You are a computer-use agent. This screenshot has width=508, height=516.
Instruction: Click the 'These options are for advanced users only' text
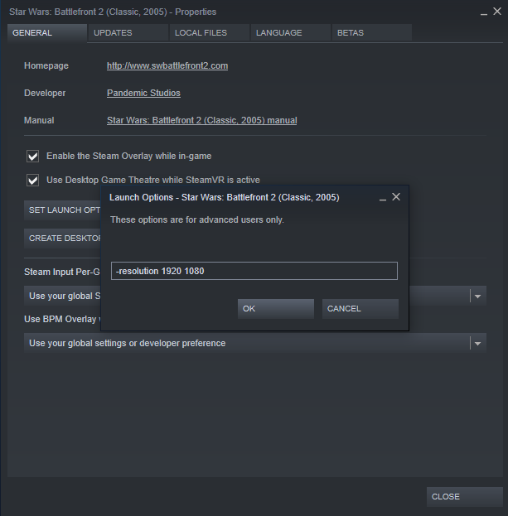point(197,219)
